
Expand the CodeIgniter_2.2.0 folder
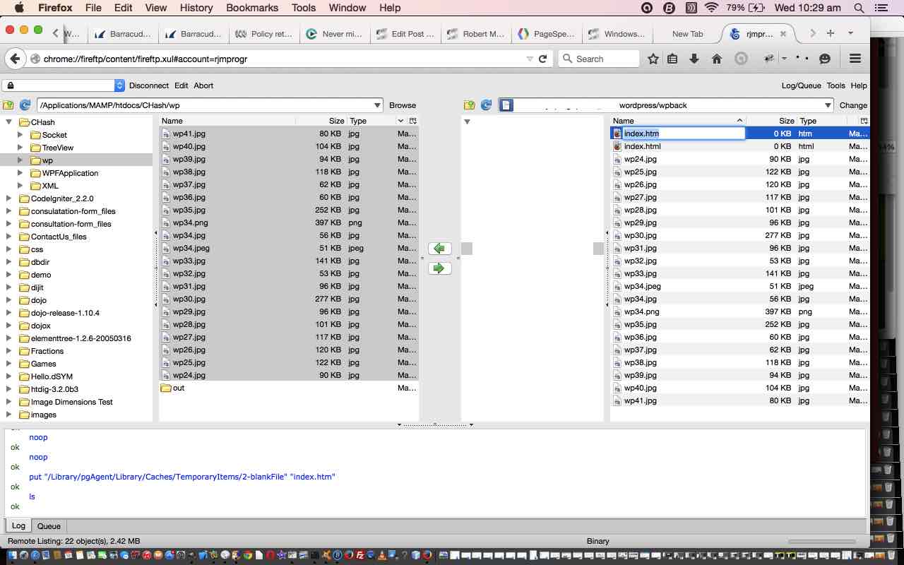pos(9,198)
